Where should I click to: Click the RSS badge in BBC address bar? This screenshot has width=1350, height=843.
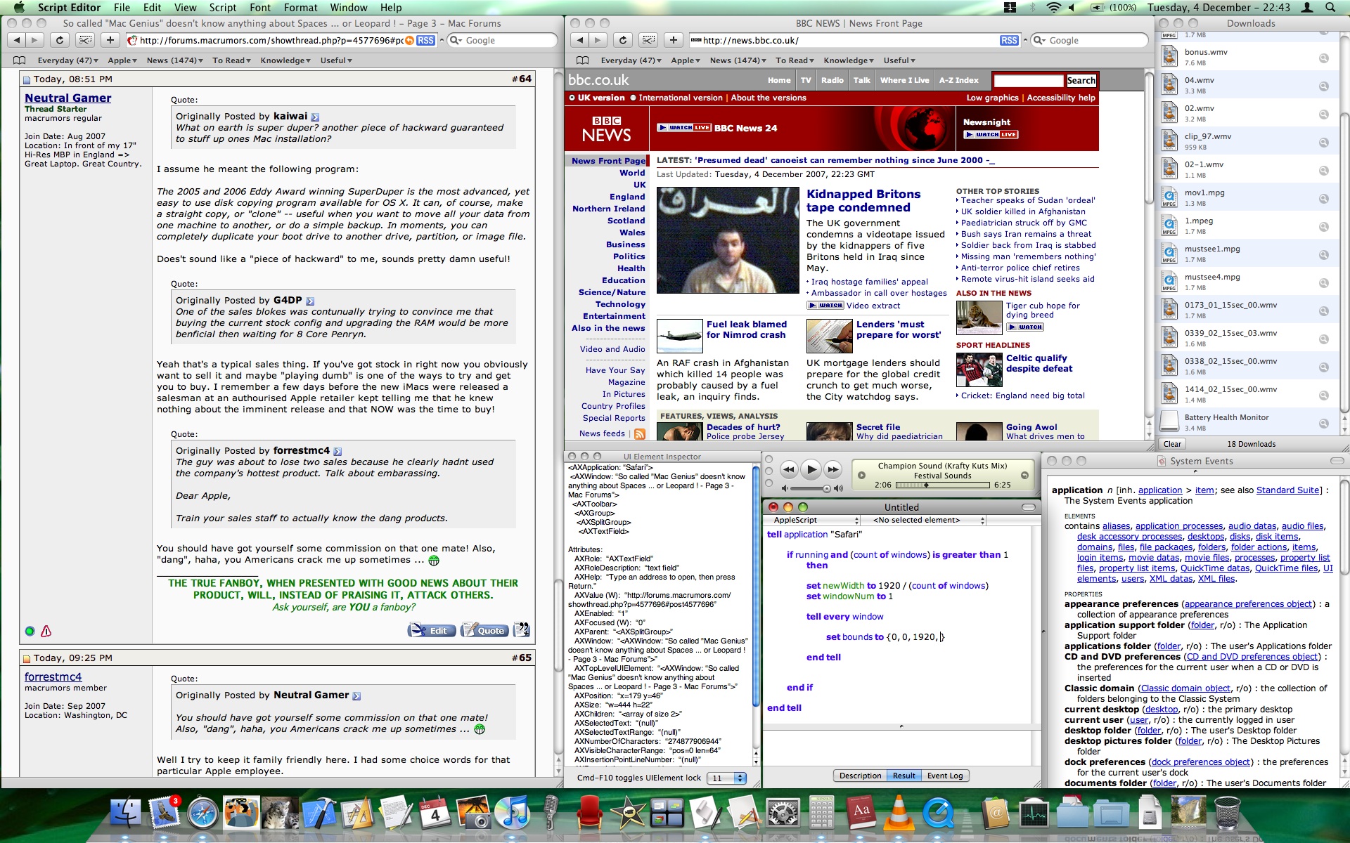pyautogui.click(x=1008, y=40)
